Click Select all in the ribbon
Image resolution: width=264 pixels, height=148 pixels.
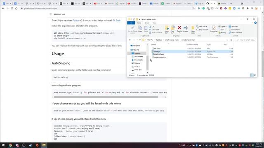(x=233, y=26)
